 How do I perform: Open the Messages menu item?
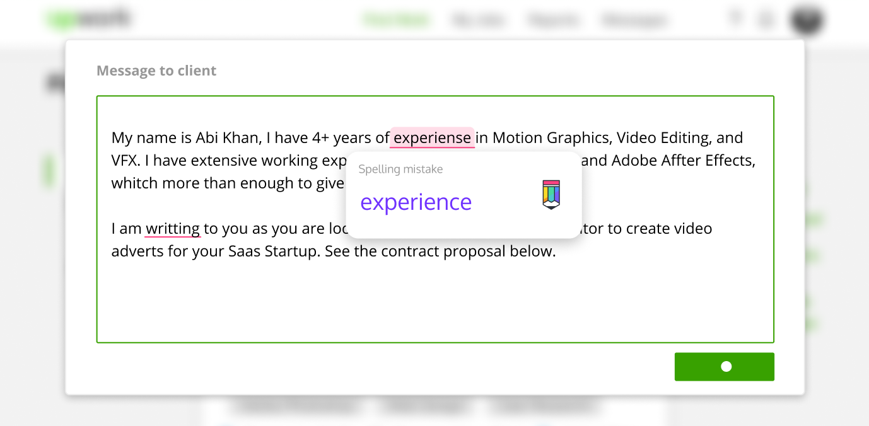633,20
